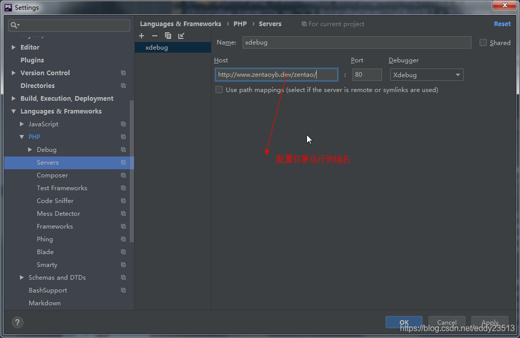Open BashSupport settings page
Image resolution: width=520 pixels, height=338 pixels.
coord(48,290)
